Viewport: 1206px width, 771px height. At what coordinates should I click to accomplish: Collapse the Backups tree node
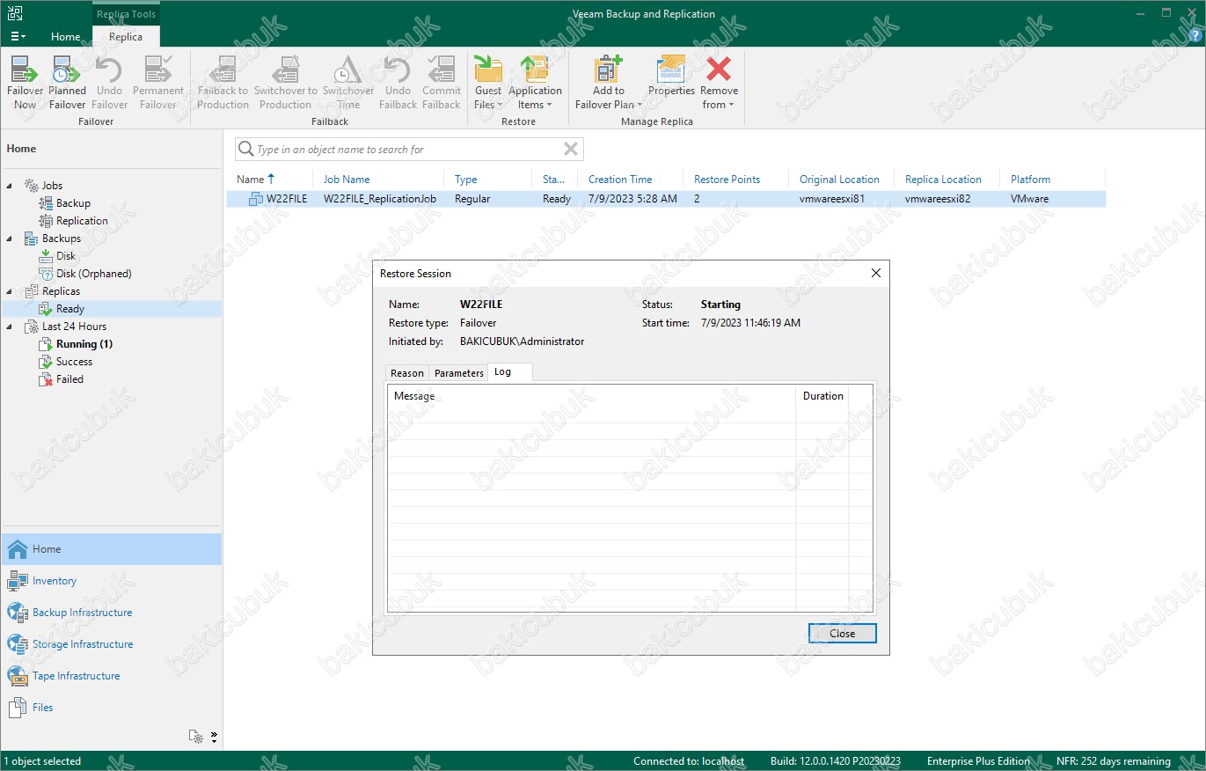(x=11, y=239)
